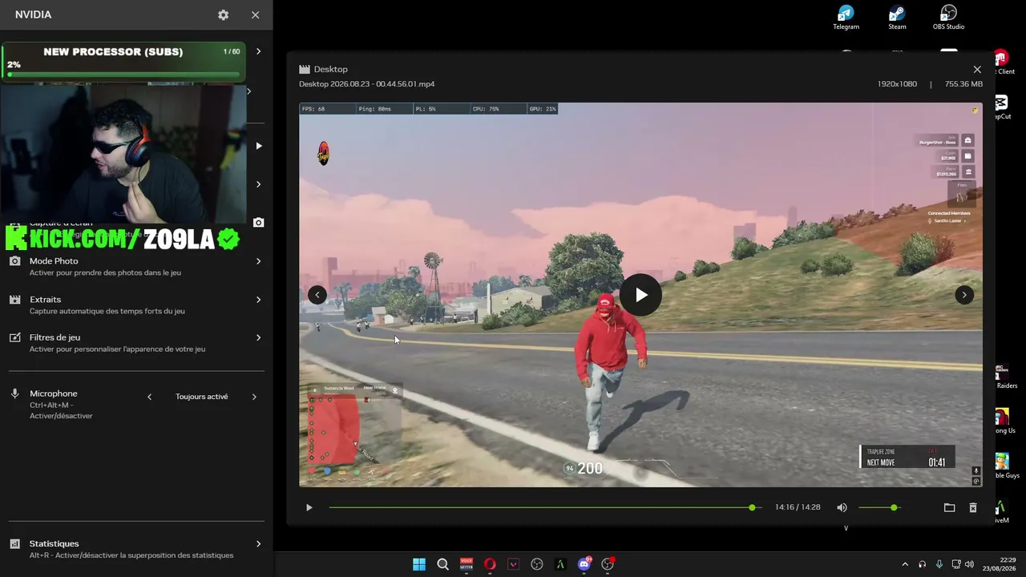Click the Statistiques chart icon
The image size is (1026, 577).
pyautogui.click(x=14, y=544)
